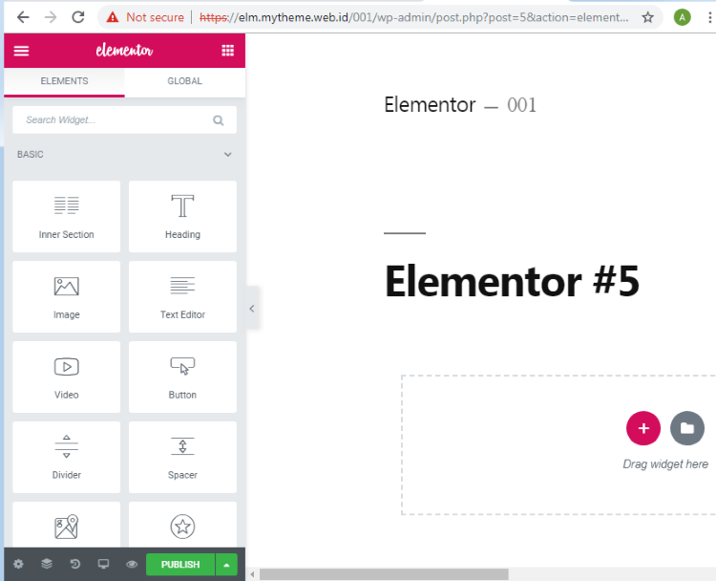
Task: Click the Elementor logo in panel header
Action: 124,51
